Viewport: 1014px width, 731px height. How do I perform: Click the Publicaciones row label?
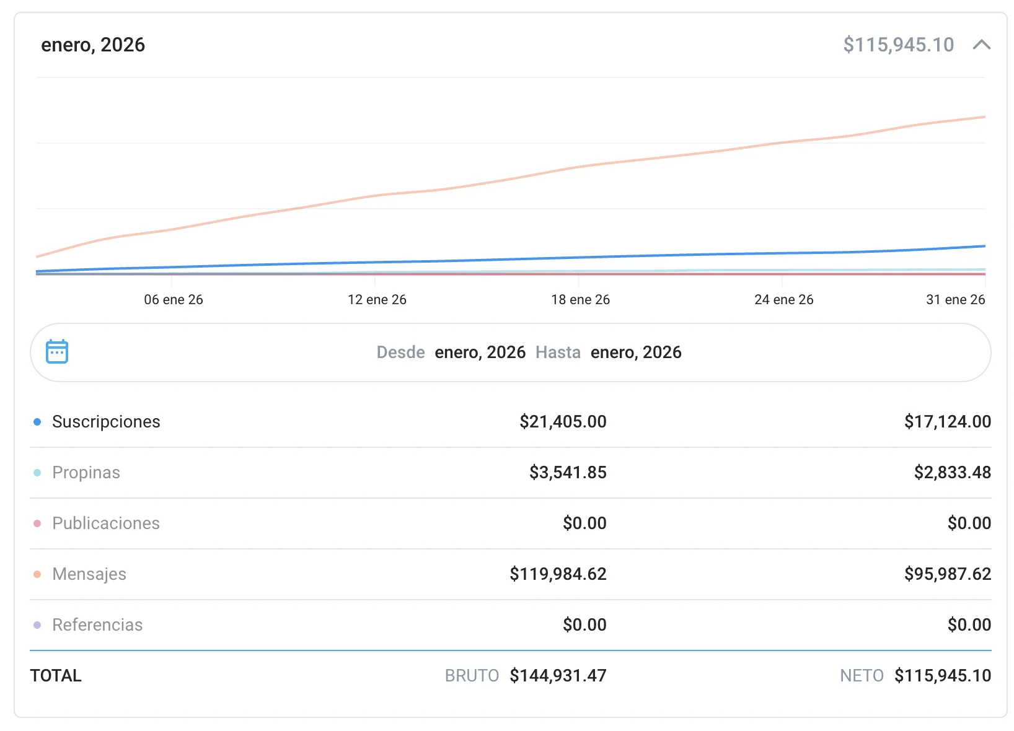coord(106,523)
